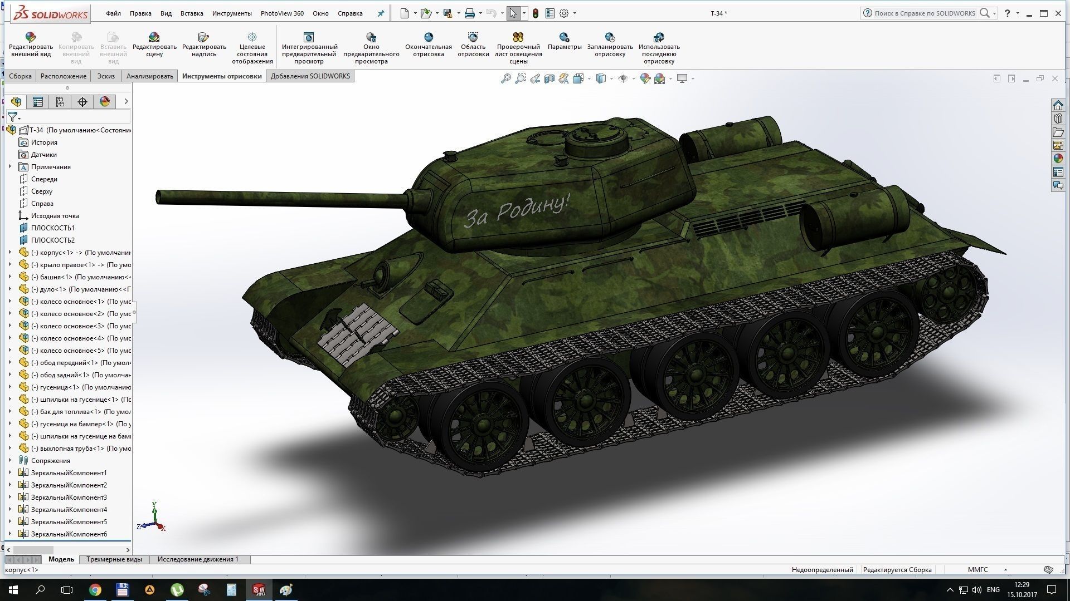Screen dimensions: 1070x601
Task: Pin the menu bar pushpin
Action: 381,13
